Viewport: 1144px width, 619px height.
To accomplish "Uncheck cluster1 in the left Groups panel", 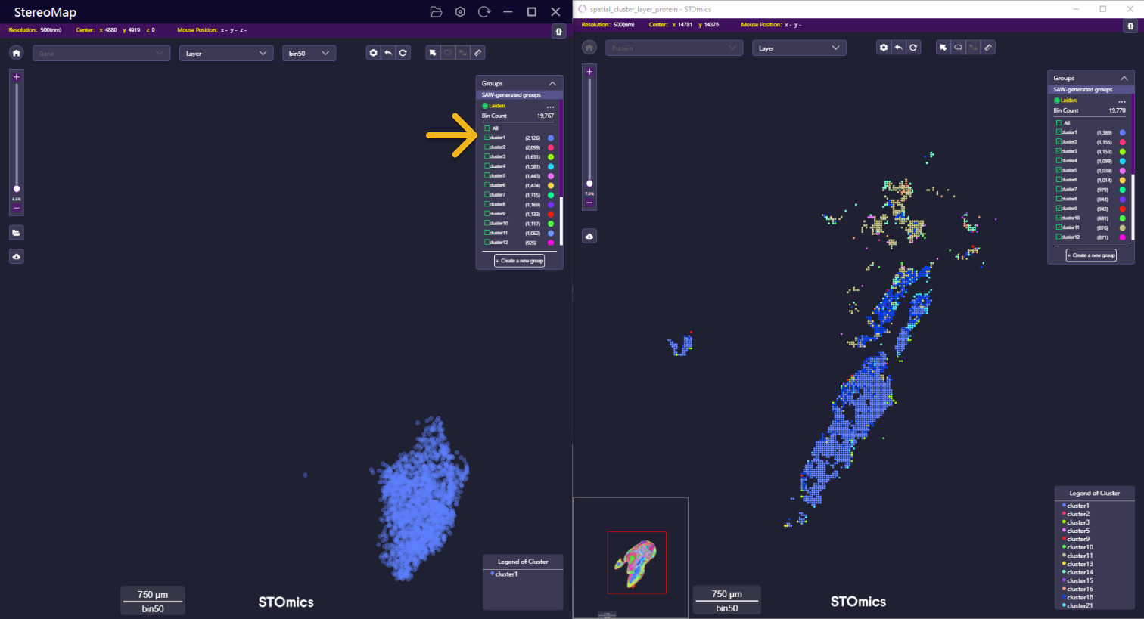I will point(487,138).
